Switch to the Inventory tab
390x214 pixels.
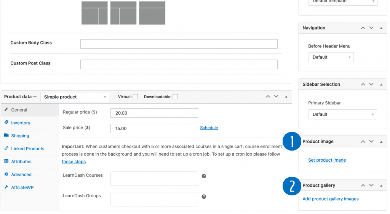[x=21, y=123]
